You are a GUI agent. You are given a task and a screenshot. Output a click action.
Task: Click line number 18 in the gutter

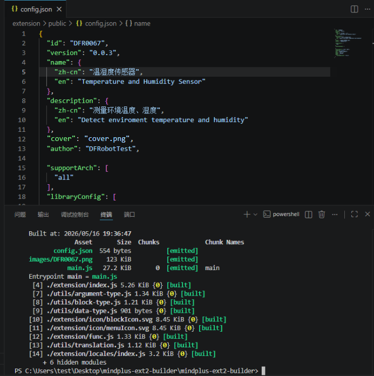[22, 197]
